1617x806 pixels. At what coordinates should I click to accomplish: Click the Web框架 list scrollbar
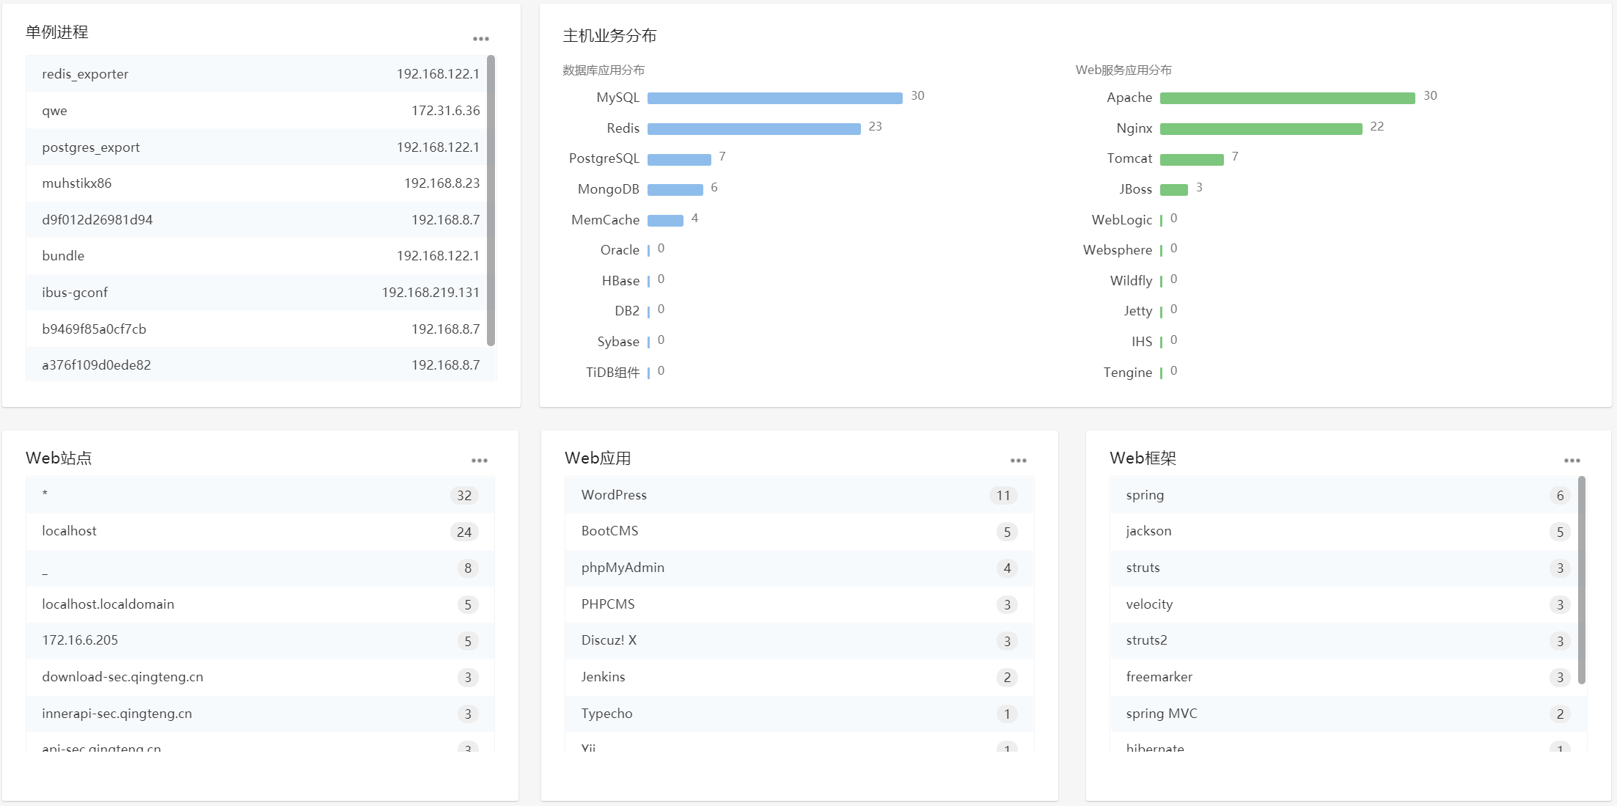tap(1582, 579)
